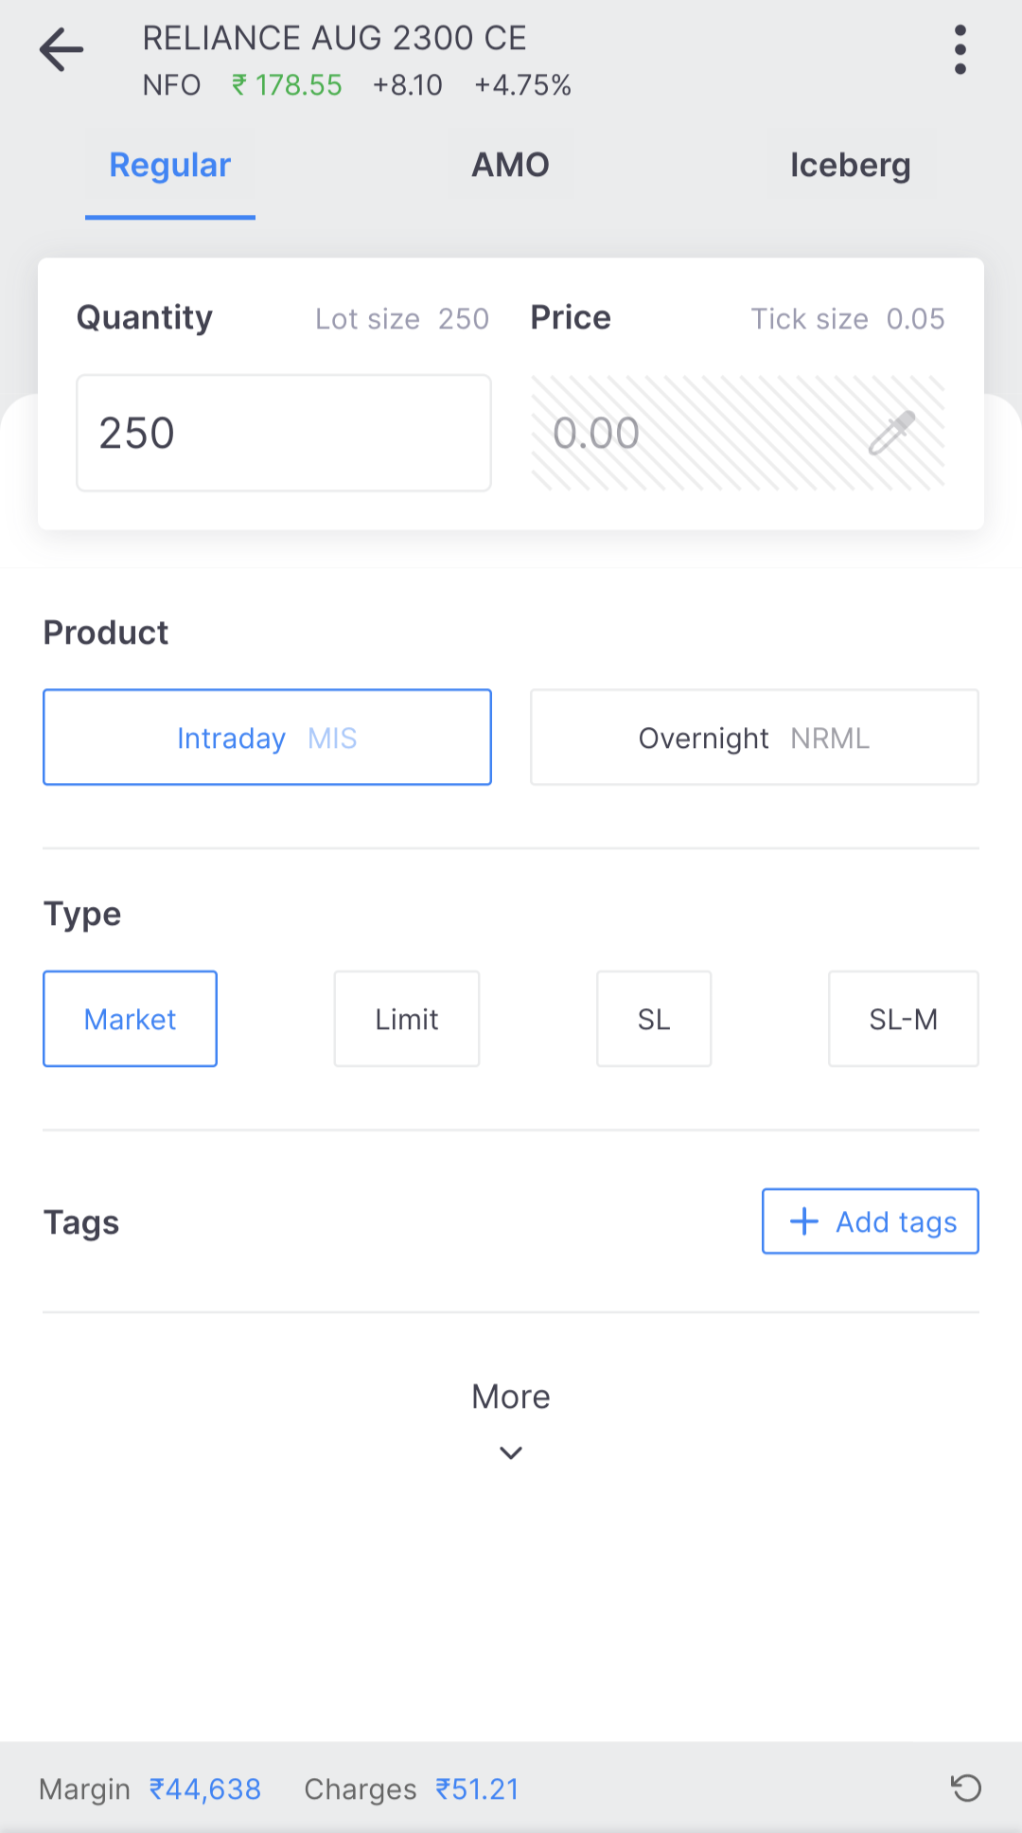Switch to the Regular order tab
The height and width of the screenshot is (1833, 1022).
click(x=170, y=166)
